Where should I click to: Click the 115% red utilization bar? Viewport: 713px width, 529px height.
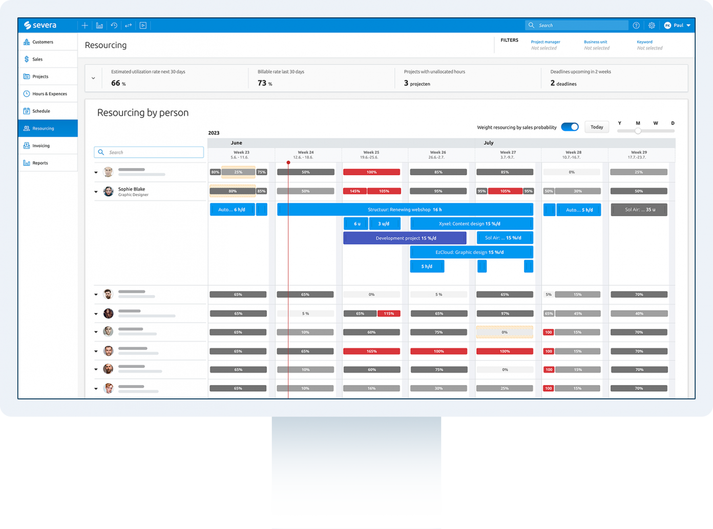tap(389, 313)
